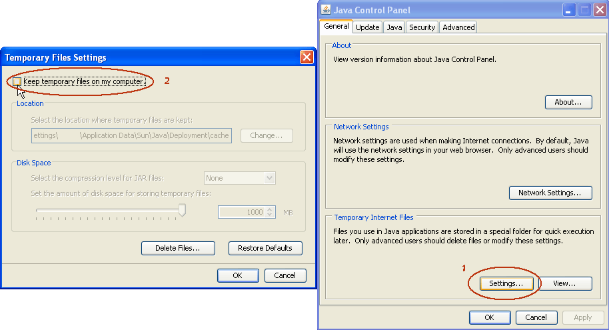Confirm Temporary Files Settings with OK
Screen dimensions: 609x330
[238, 275]
